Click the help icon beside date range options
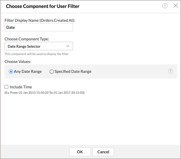Screen dimensions: 181x159 pos(171,71)
